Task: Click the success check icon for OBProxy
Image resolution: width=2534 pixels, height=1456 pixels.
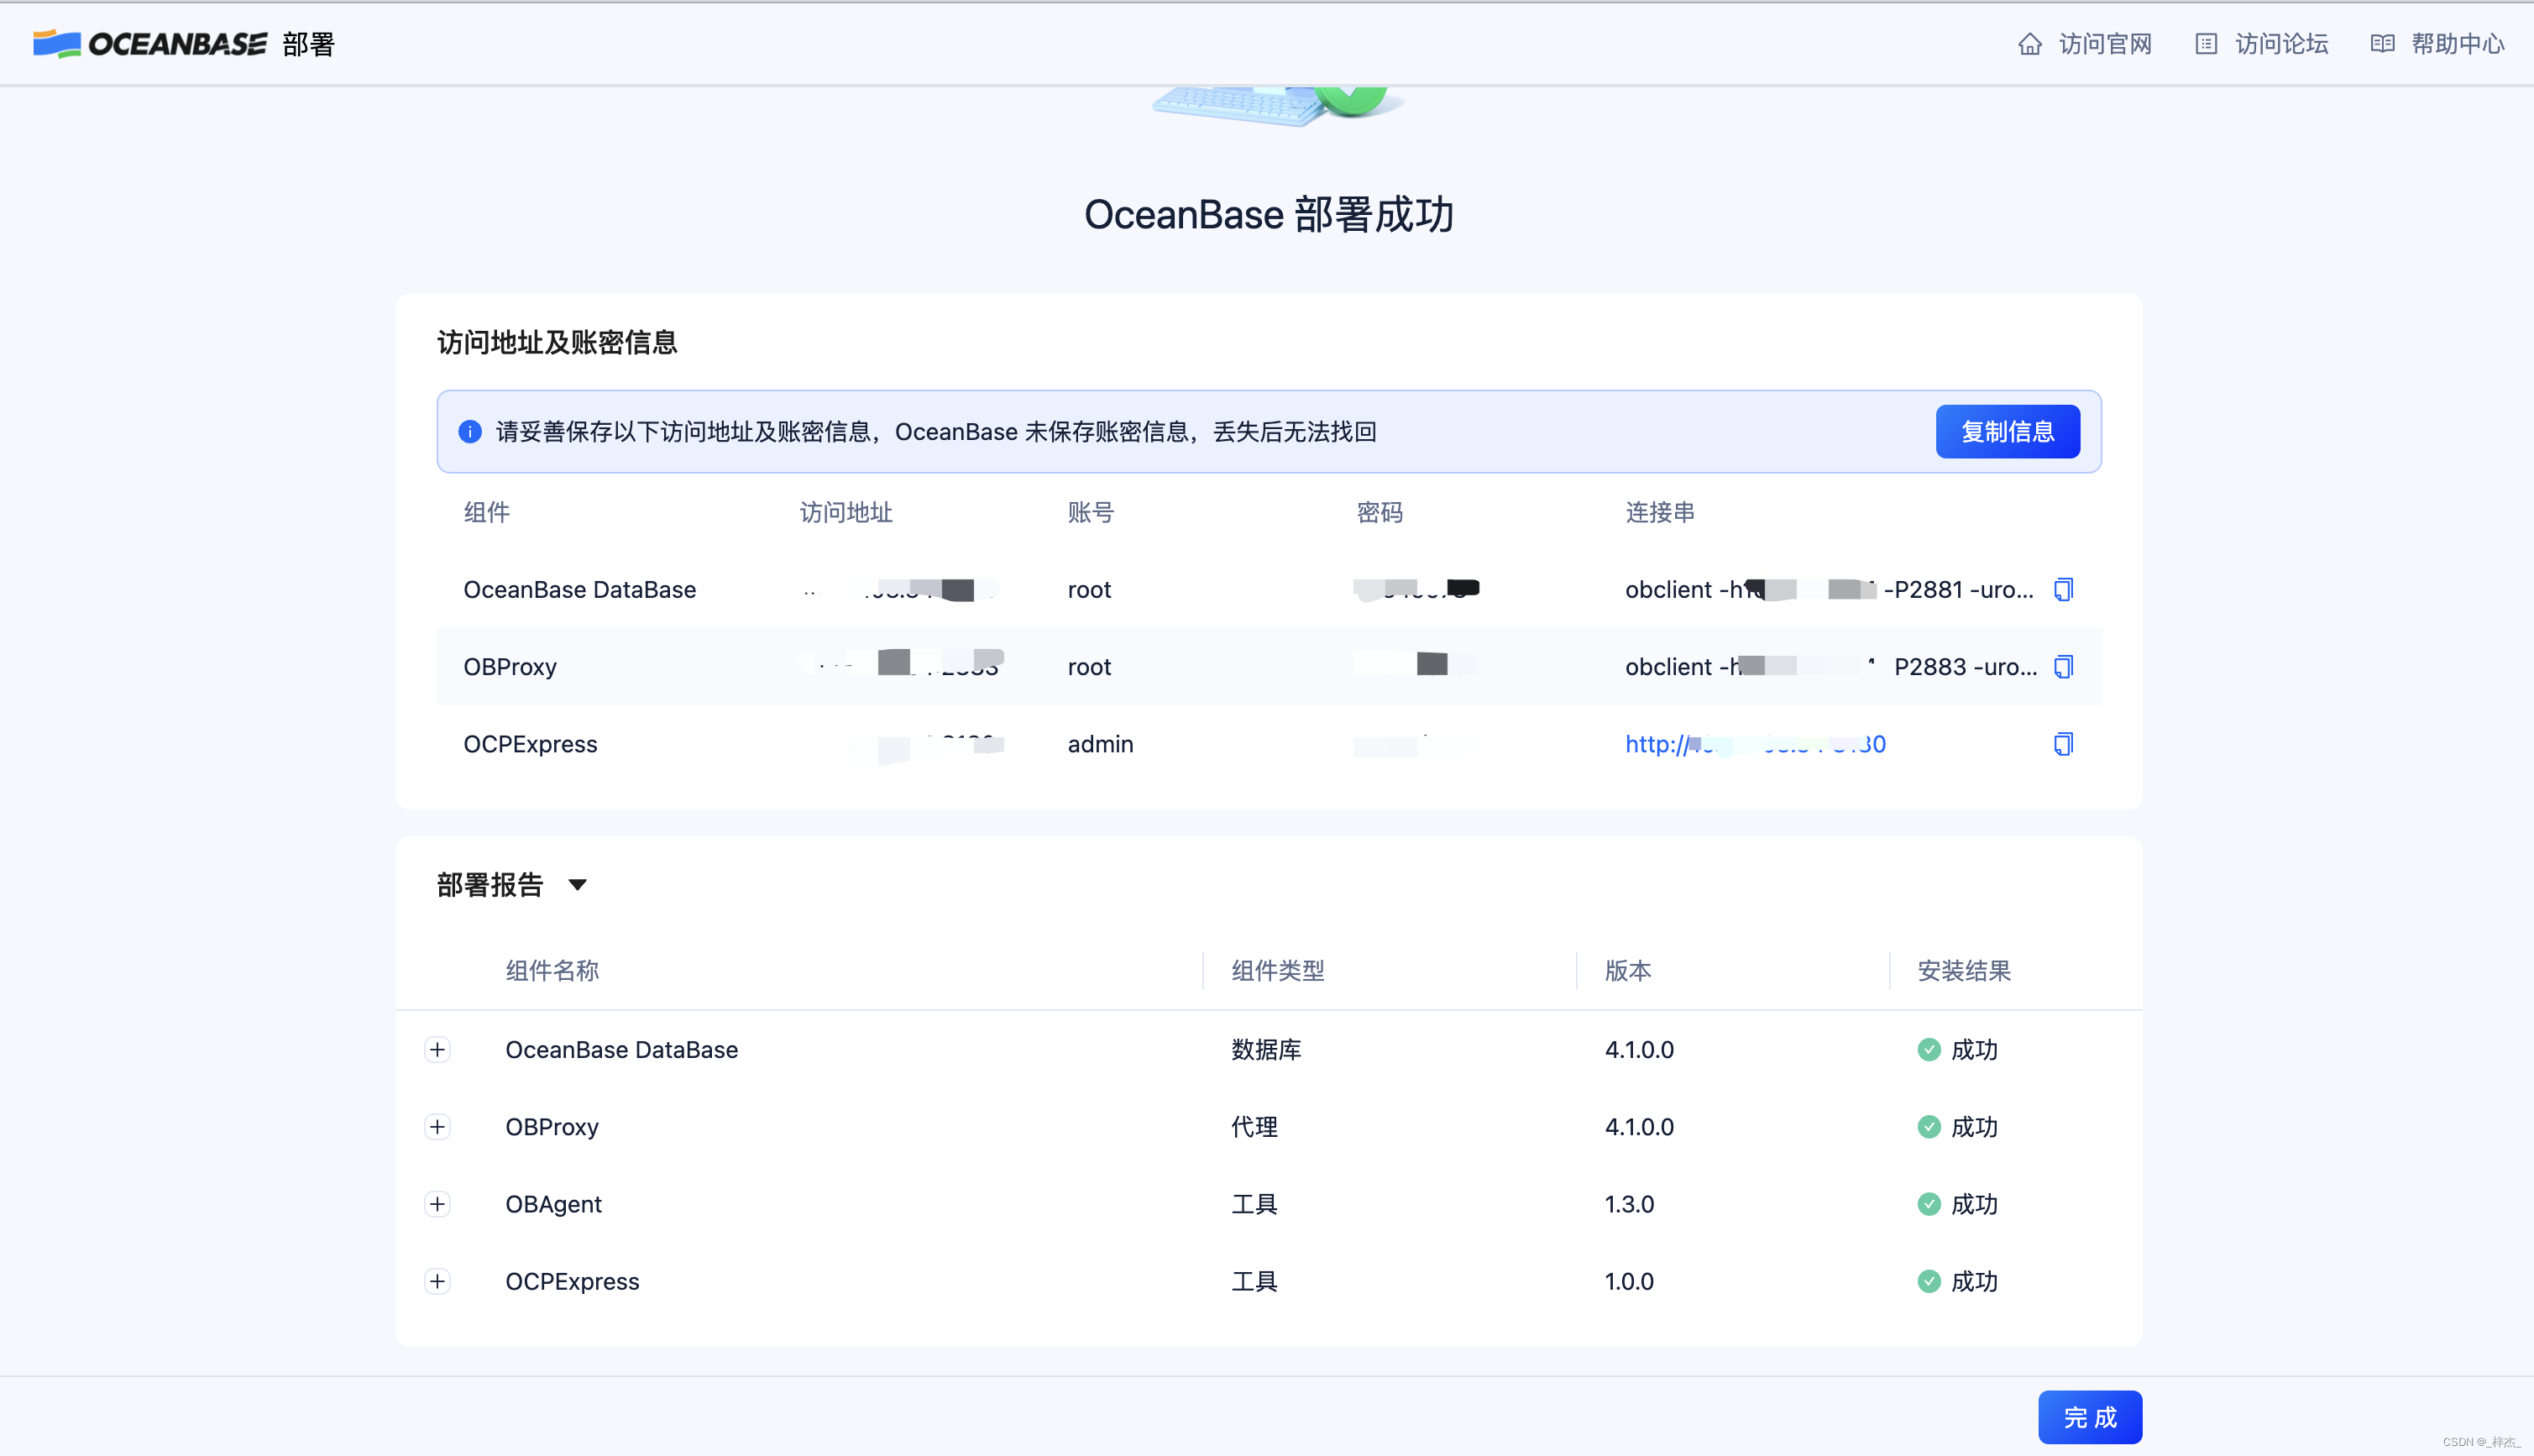Action: tap(1929, 1127)
